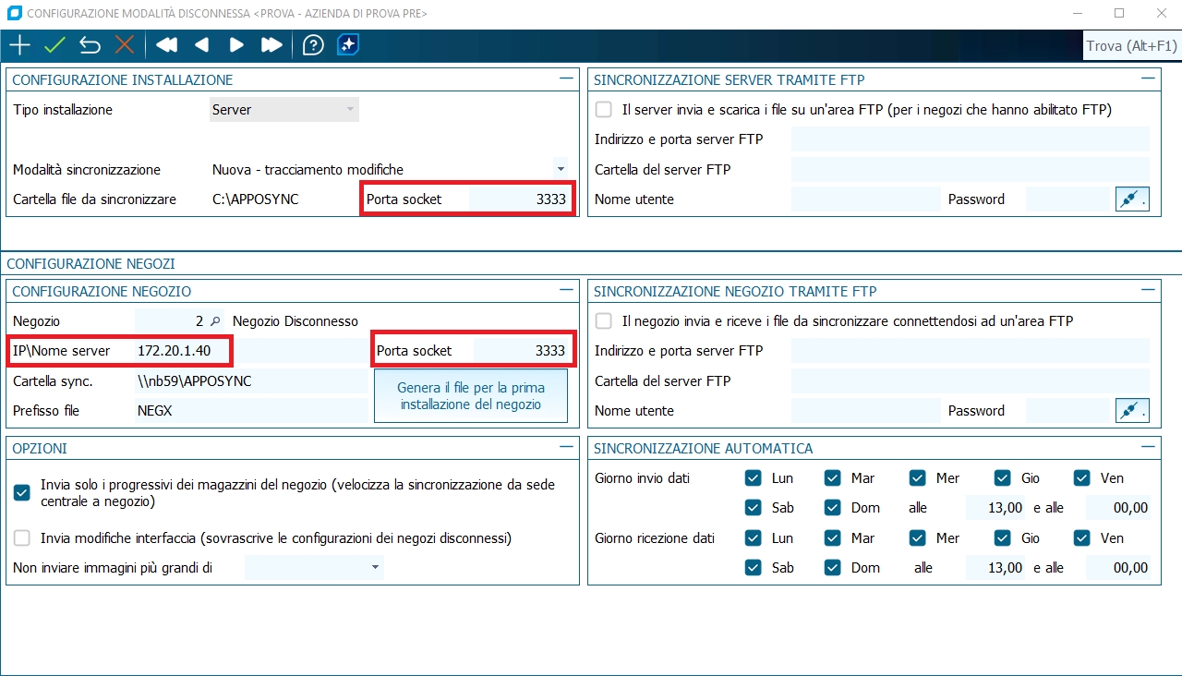Image resolution: width=1182 pixels, height=676 pixels.
Task: Click the add new record plus icon
Action: point(19,44)
